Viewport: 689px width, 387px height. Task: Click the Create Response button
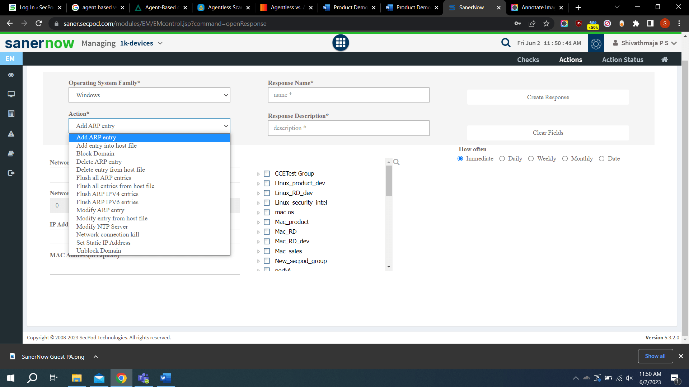click(548, 97)
